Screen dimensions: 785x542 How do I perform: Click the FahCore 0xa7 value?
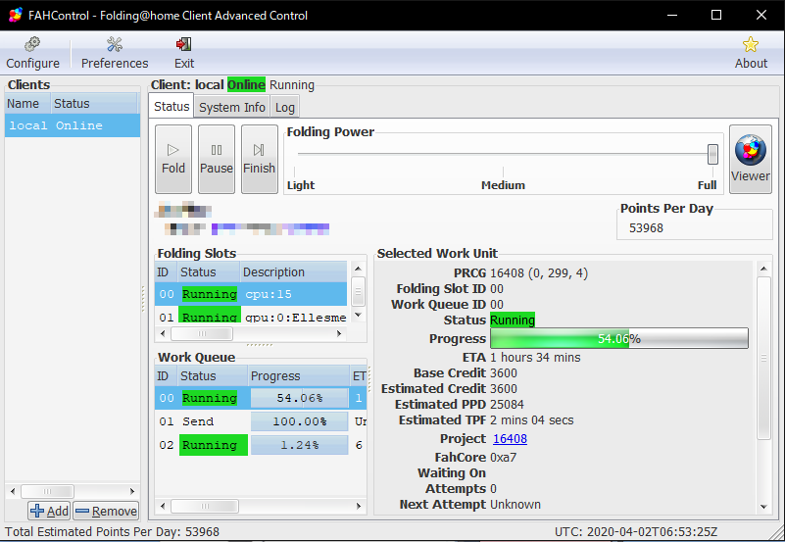pyautogui.click(x=503, y=458)
